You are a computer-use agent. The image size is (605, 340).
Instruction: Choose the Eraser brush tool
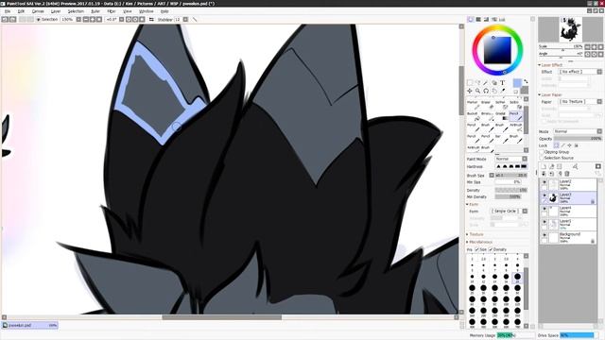tap(487, 105)
